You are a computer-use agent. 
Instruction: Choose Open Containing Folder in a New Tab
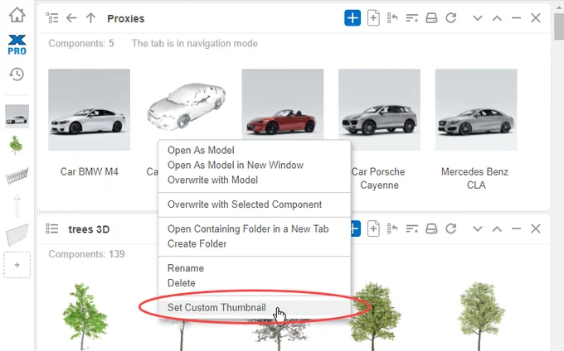255,229
